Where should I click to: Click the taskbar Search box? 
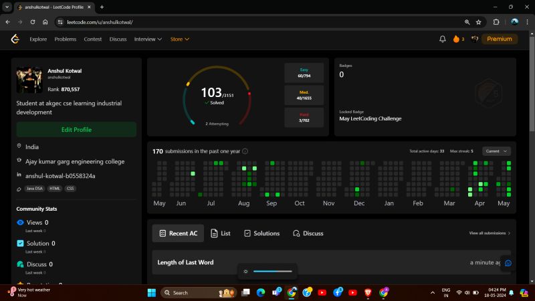tap(199, 292)
